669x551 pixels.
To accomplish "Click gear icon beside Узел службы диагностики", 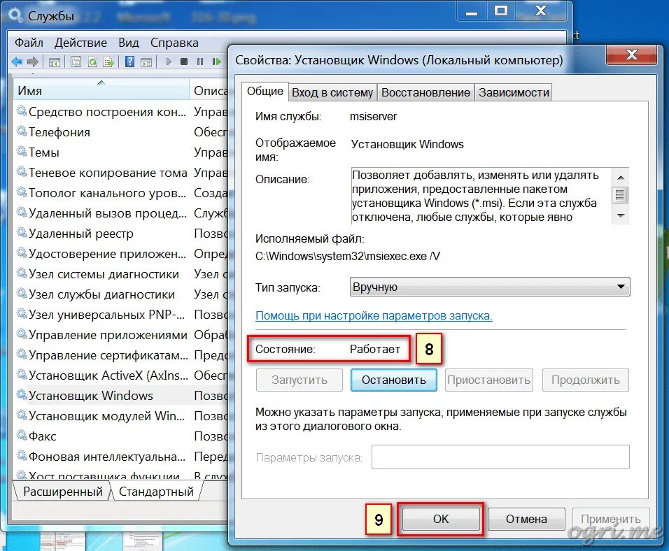I will [21, 294].
